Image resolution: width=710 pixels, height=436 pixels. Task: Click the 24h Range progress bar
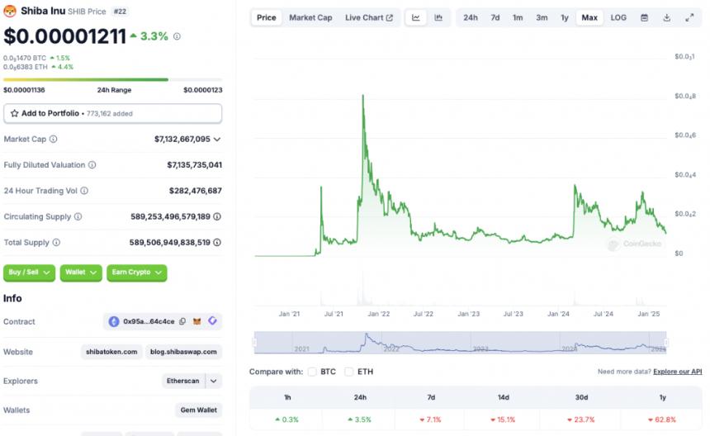coord(113,79)
